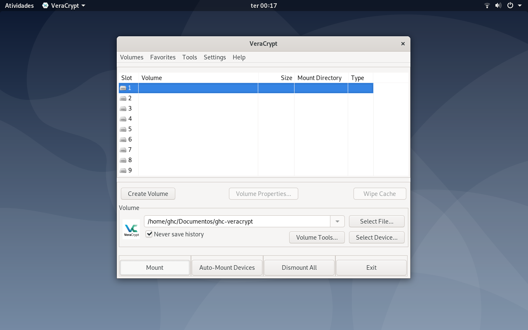Click the Exit button
The height and width of the screenshot is (330, 528).
click(x=371, y=268)
